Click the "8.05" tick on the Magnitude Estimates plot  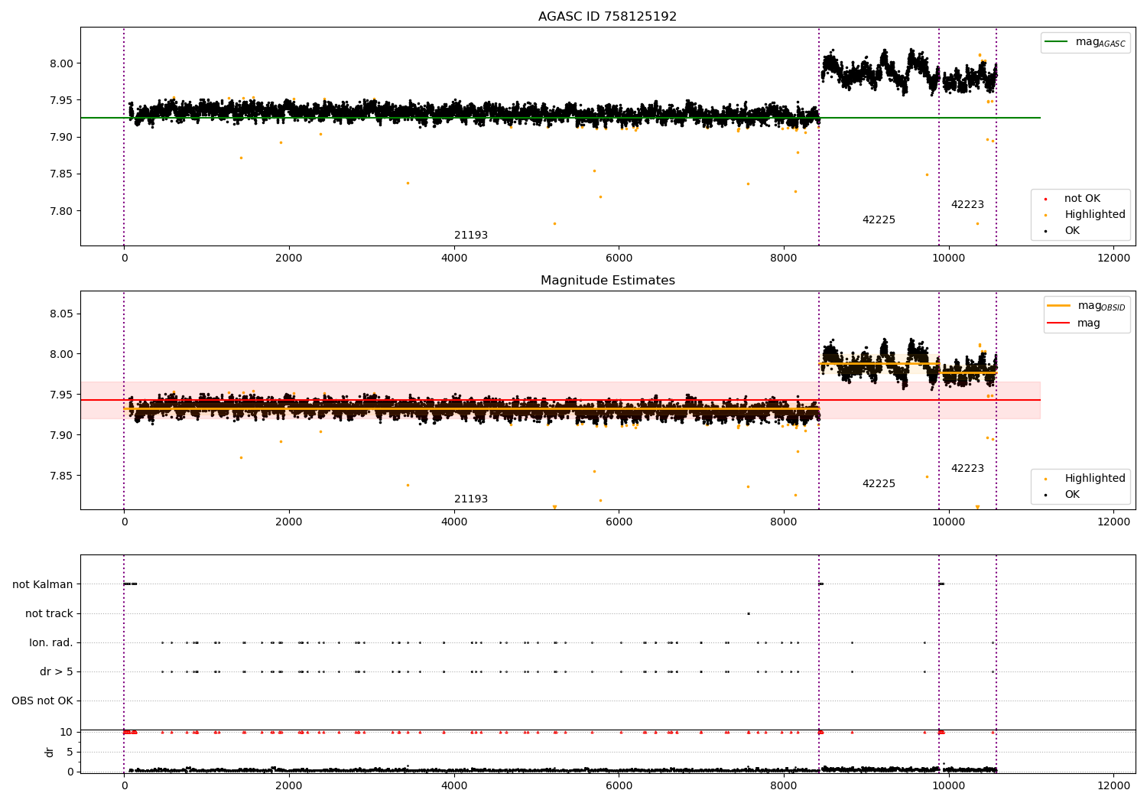point(62,314)
